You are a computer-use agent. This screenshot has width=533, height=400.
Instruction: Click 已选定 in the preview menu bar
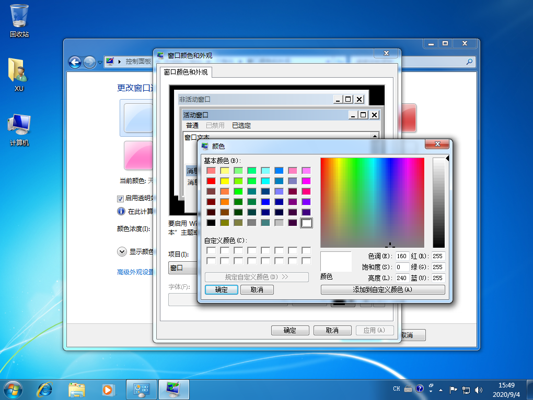(241, 126)
